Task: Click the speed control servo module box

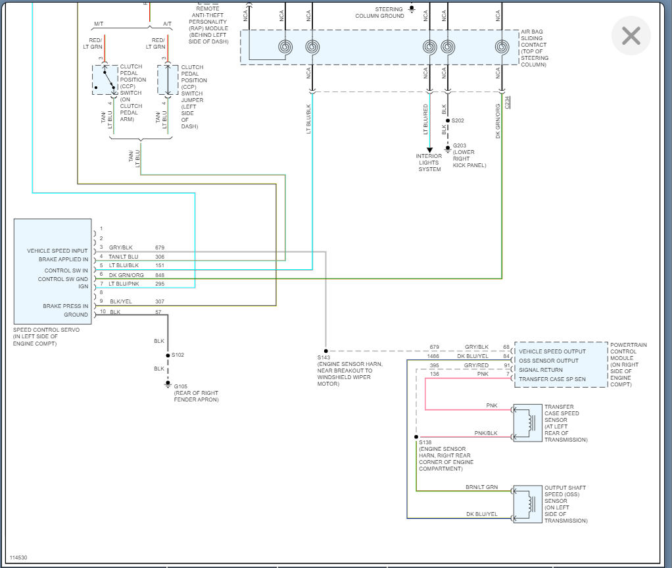Action: 53,271
